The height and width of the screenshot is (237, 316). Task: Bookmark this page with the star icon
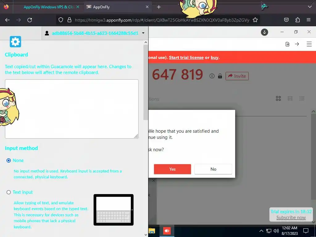pos(255,20)
